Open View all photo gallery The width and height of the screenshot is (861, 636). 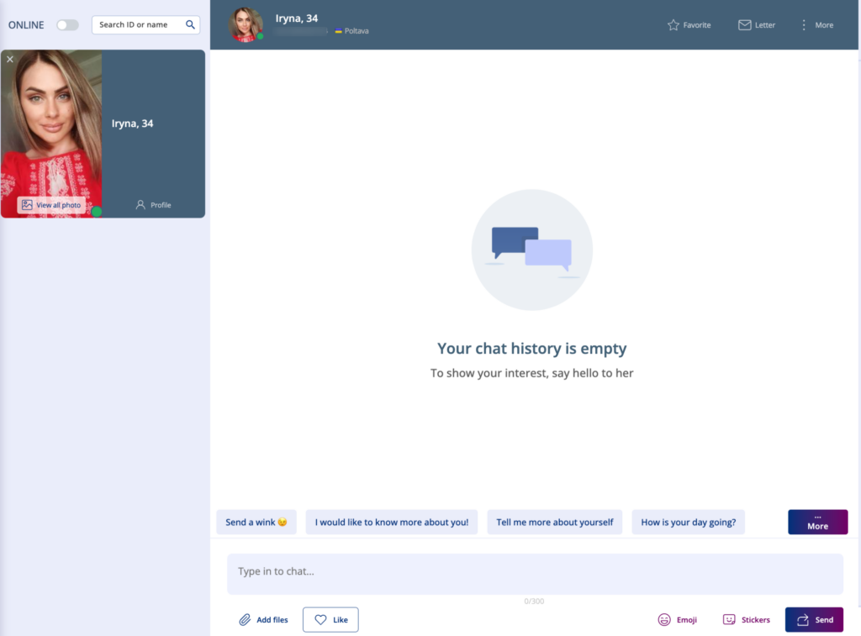pos(51,205)
